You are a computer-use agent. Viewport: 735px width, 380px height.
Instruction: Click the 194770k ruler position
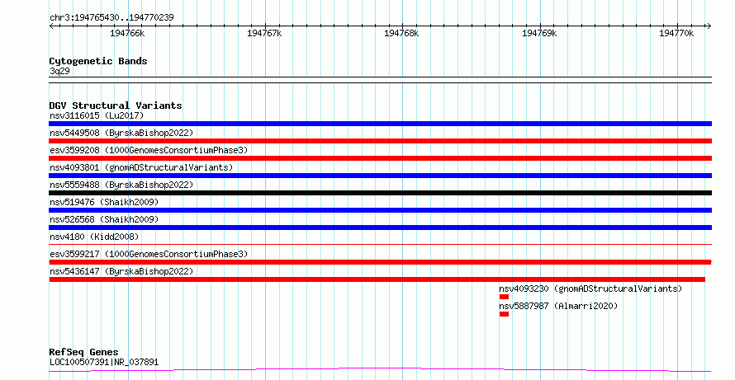coord(676,33)
